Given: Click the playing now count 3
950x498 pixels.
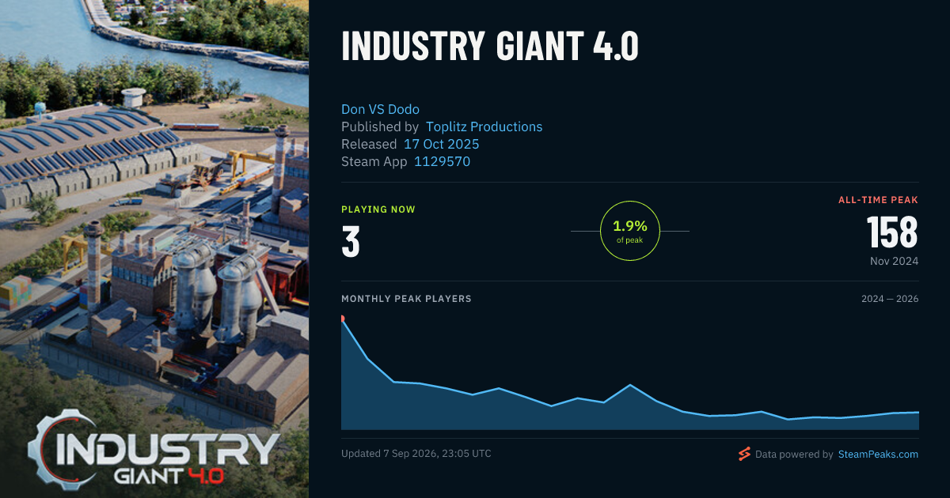Looking at the screenshot, I should tap(351, 242).
